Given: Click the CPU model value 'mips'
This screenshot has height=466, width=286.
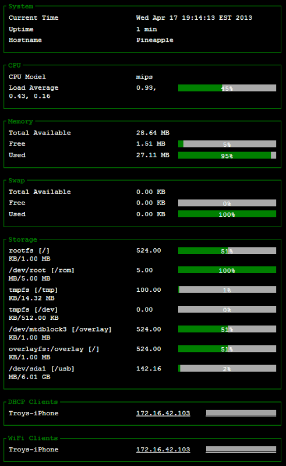Looking at the screenshot, I should click(x=144, y=77).
